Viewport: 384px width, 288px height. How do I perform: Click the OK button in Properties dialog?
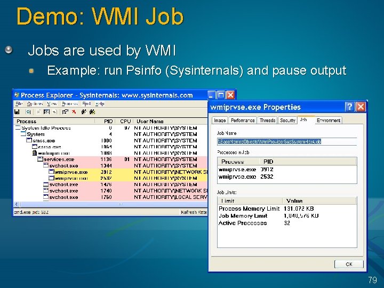(x=349, y=264)
